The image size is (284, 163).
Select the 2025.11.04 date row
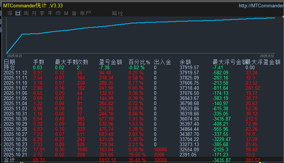pyautogui.click(x=15, y=103)
